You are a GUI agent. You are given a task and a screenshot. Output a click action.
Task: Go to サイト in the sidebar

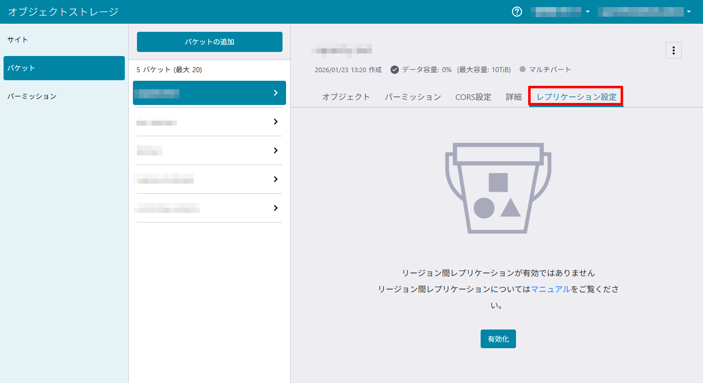click(x=18, y=39)
